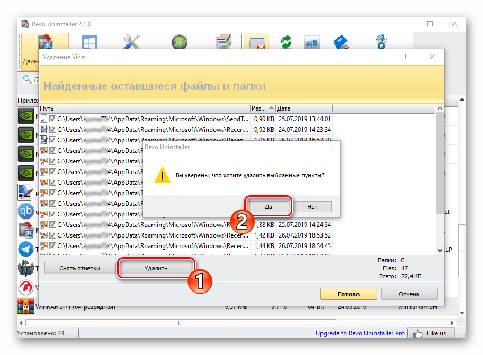Click the Установлено: 44 status text
The height and width of the screenshot is (355, 483).
tap(40, 333)
